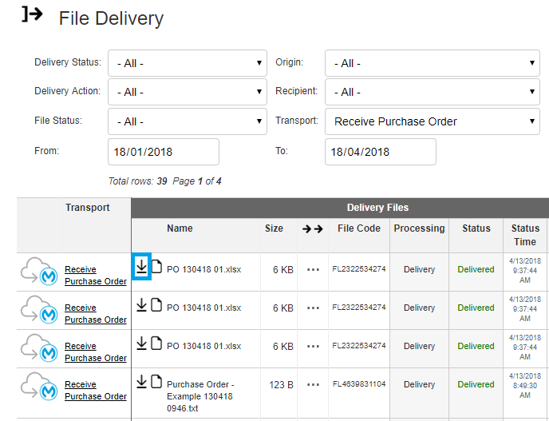Open Receive Purchase Order link in first row
This screenshot has height=421, width=549.
tap(95, 276)
